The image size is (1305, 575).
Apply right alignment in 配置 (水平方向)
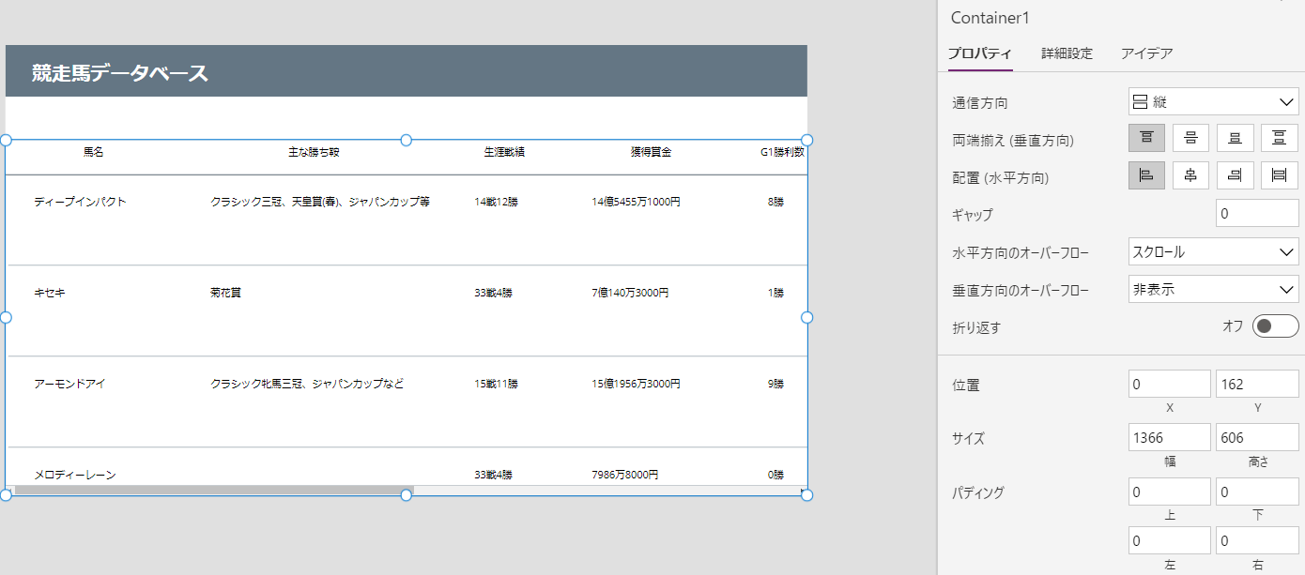[1235, 175]
